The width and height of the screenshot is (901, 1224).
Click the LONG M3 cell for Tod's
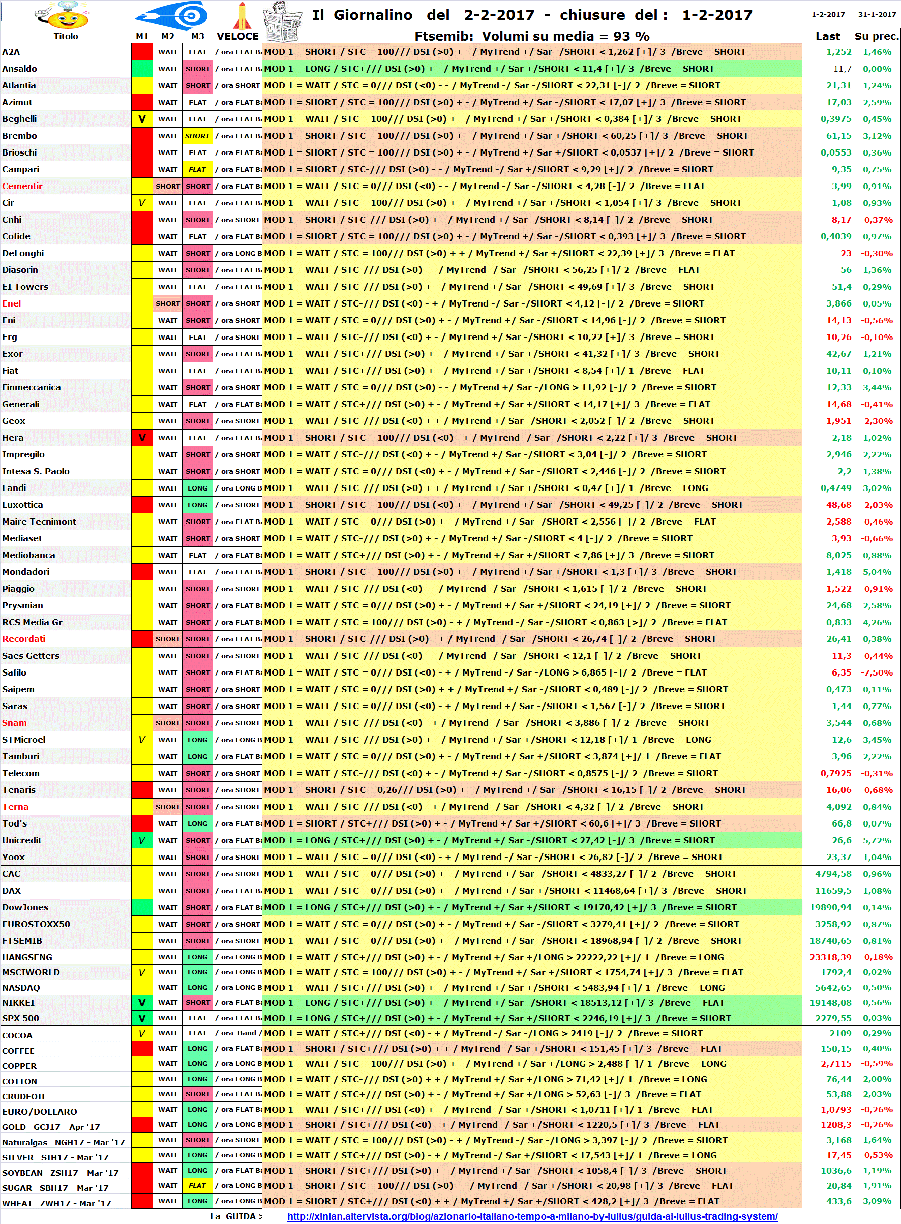(197, 824)
